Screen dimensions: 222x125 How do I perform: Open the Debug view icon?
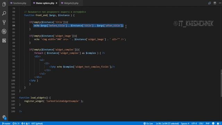pyautogui.click(x=4, y=32)
